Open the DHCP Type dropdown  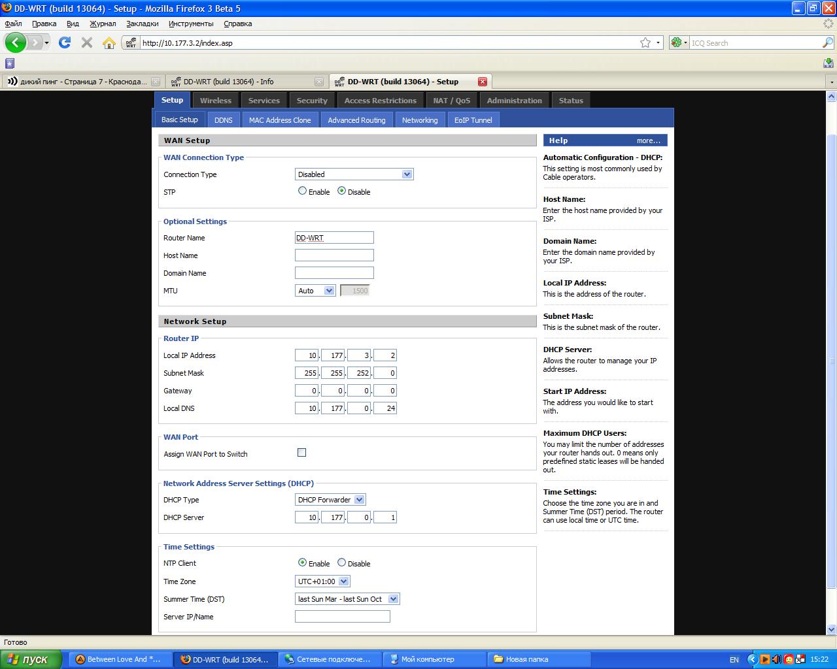pyautogui.click(x=330, y=500)
